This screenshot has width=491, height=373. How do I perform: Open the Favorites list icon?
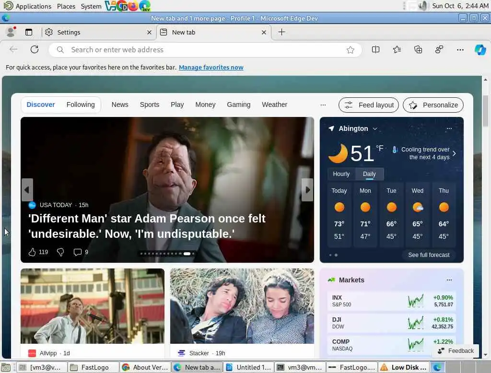point(397,49)
